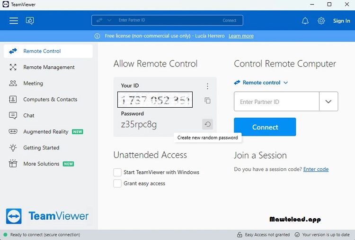Click the feedback thumbs-up icon
Viewport: 355px width, 240px height.
point(30,21)
